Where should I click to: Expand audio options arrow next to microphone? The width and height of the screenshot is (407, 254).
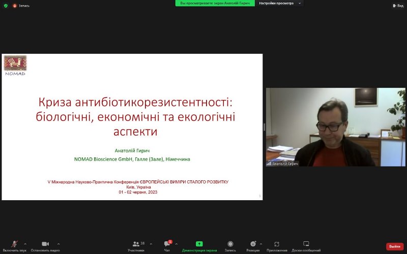(x=25, y=244)
